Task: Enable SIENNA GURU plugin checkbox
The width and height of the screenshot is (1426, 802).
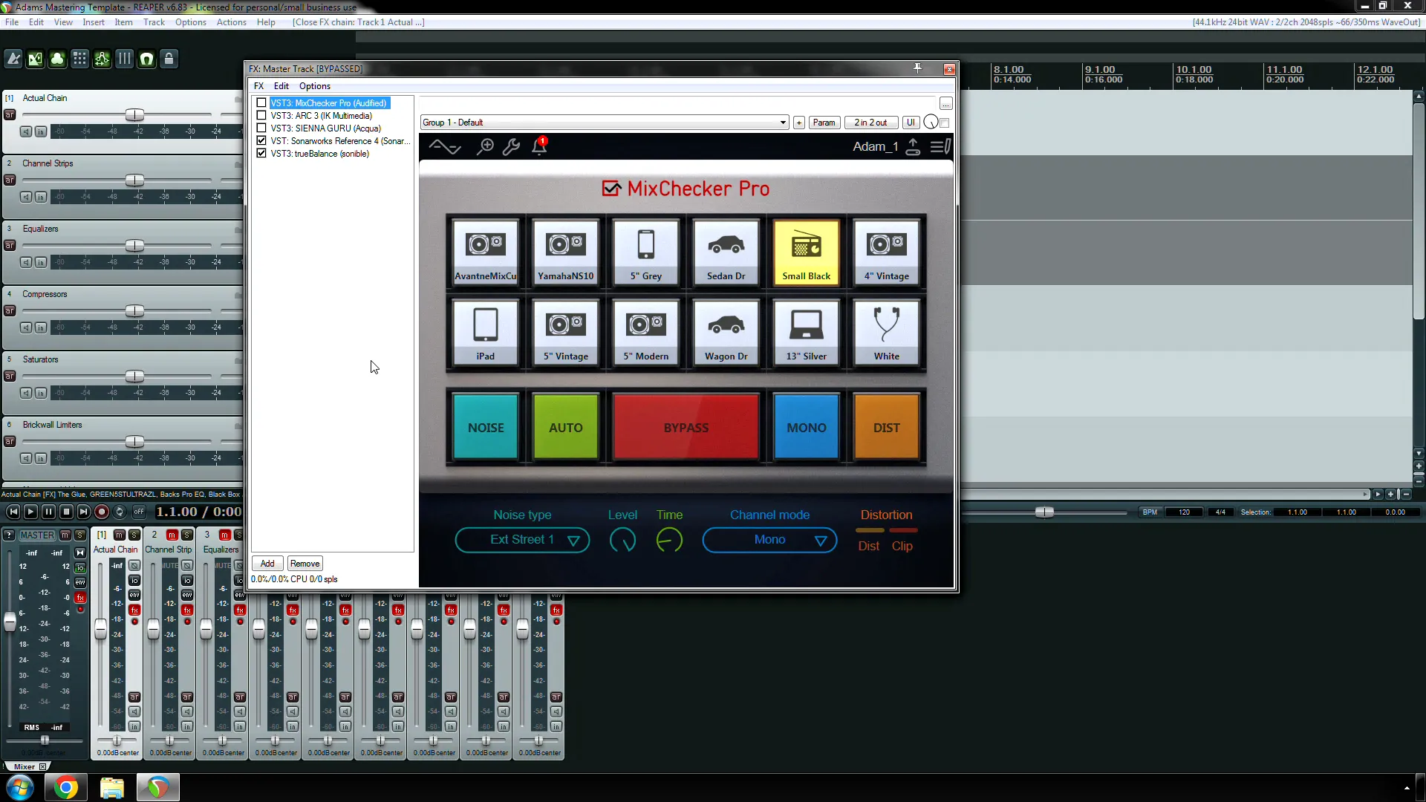Action: point(261,128)
